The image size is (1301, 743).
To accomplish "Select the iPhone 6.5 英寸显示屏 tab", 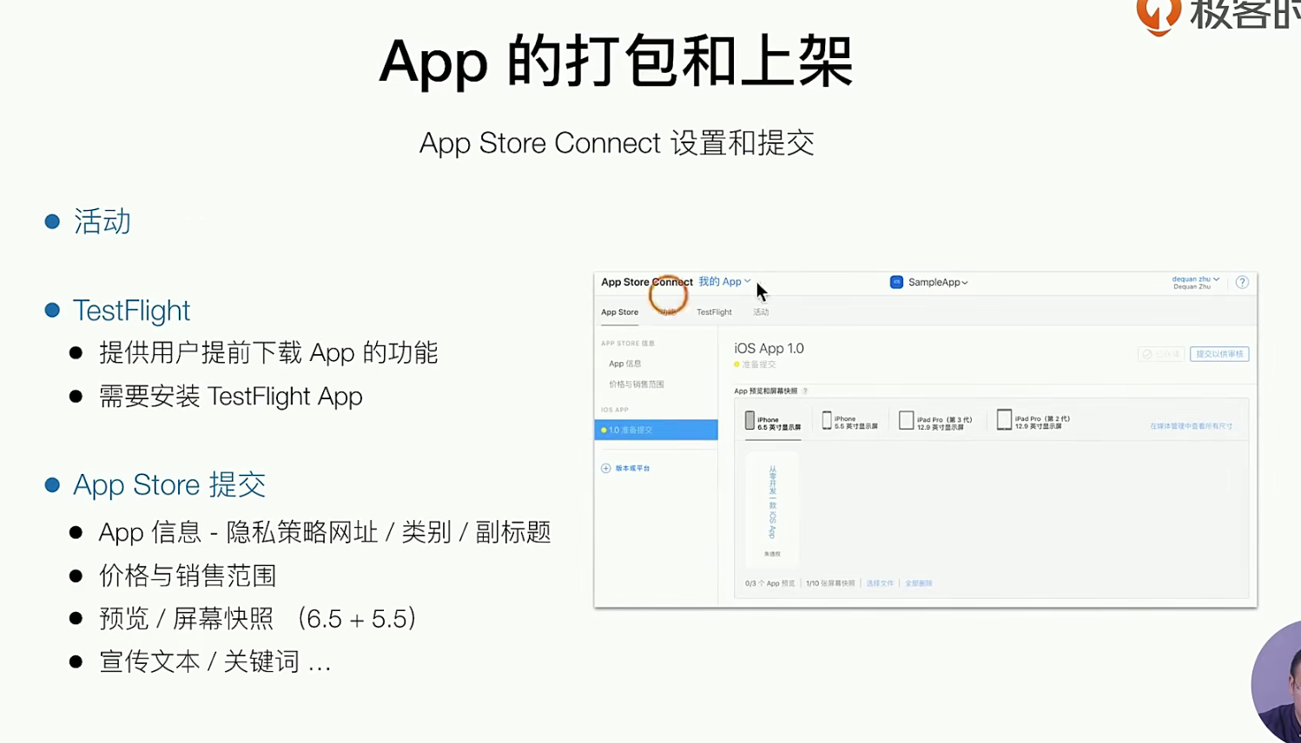I will (x=773, y=423).
